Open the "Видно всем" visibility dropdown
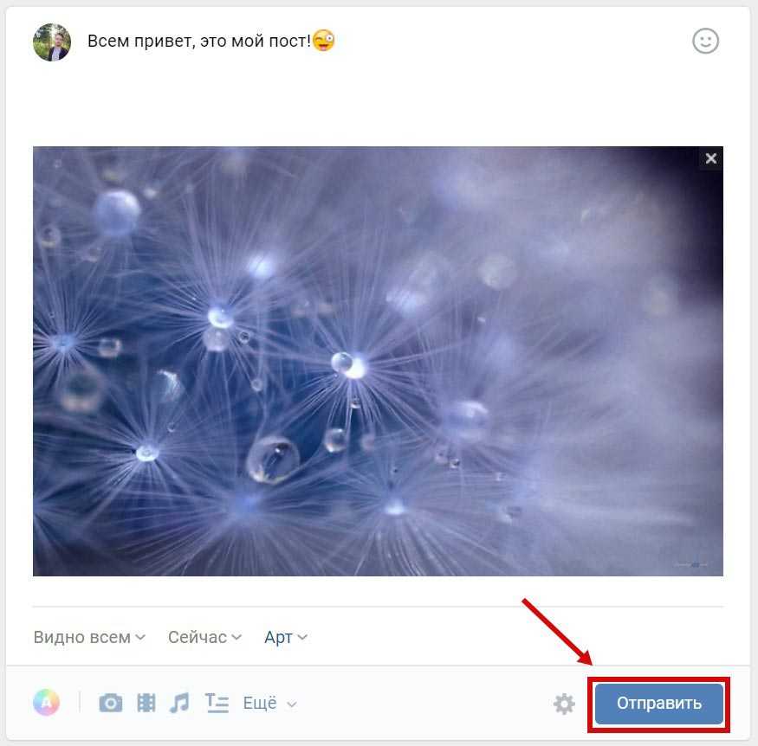 89,637
